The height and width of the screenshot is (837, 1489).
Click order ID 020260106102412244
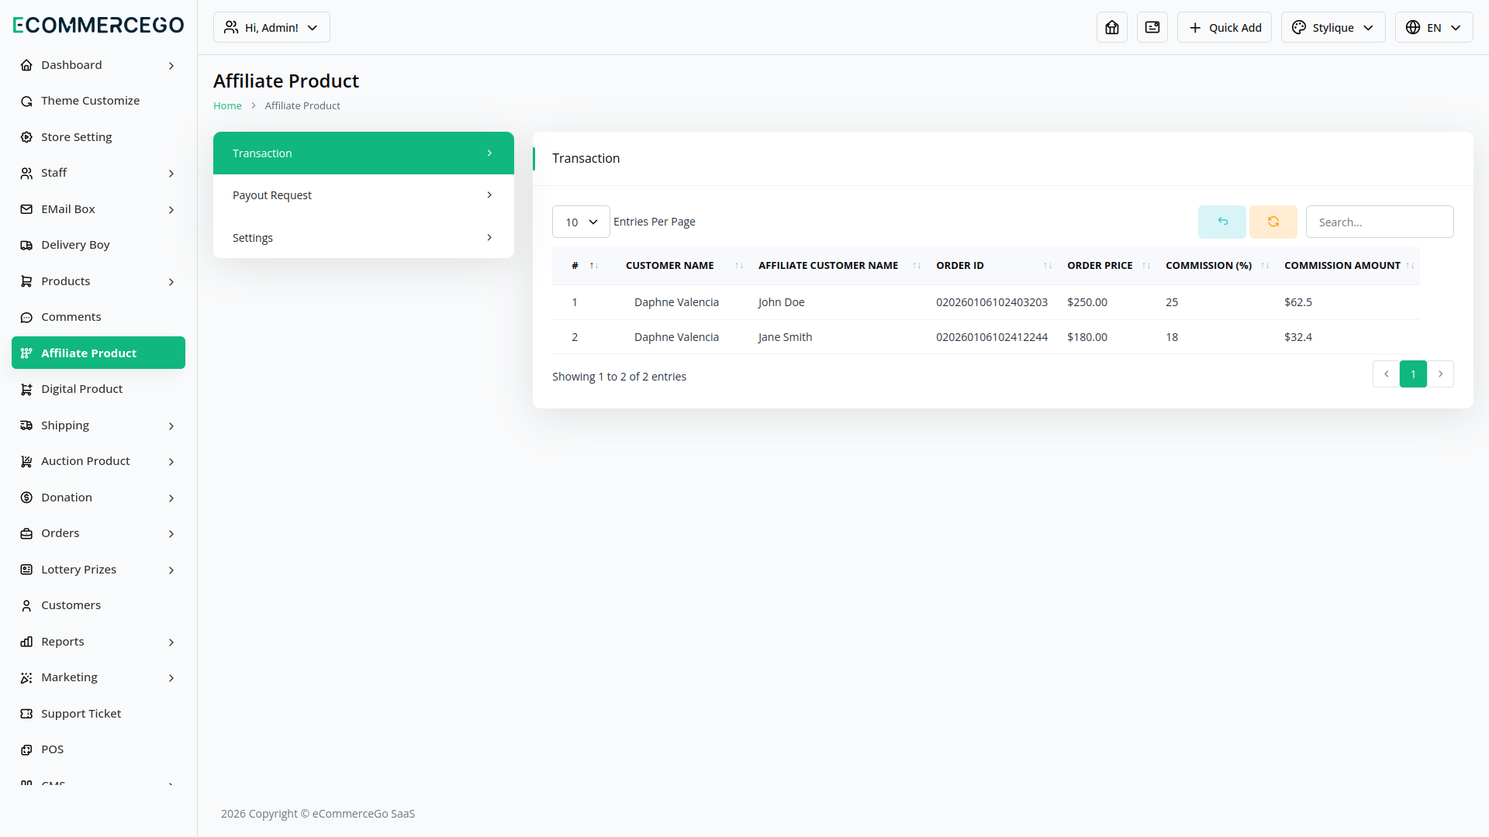(x=992, y=337)
